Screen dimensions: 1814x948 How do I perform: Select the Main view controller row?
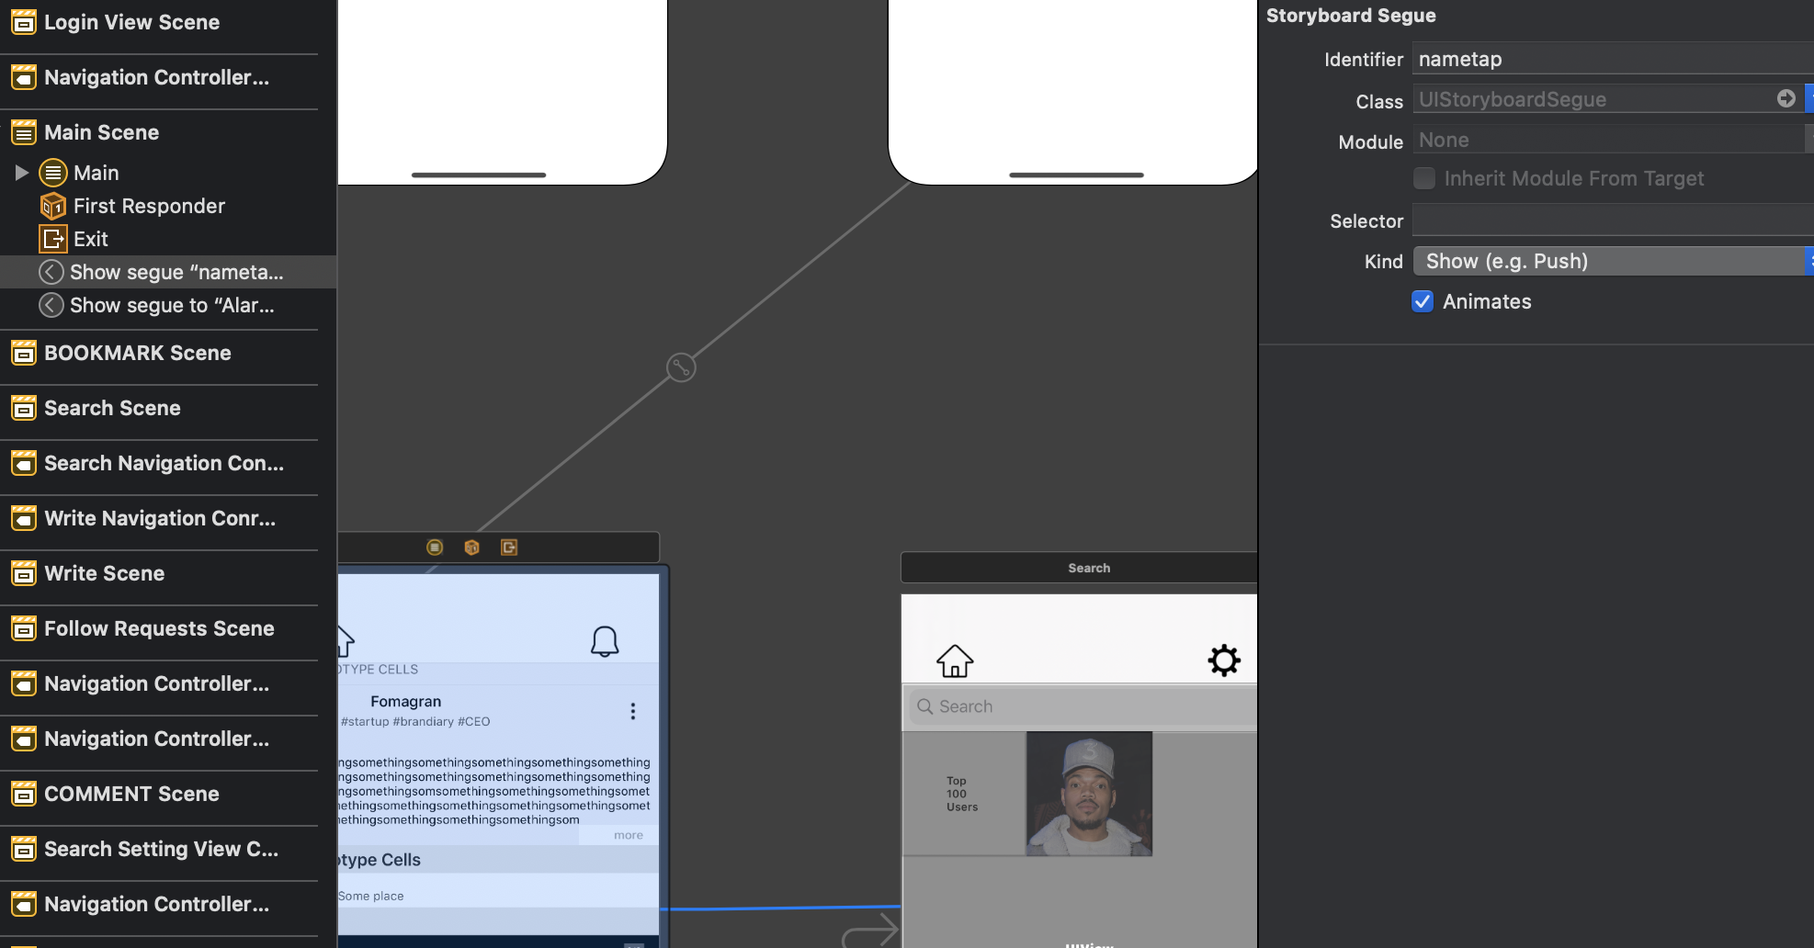coord(168,173)
